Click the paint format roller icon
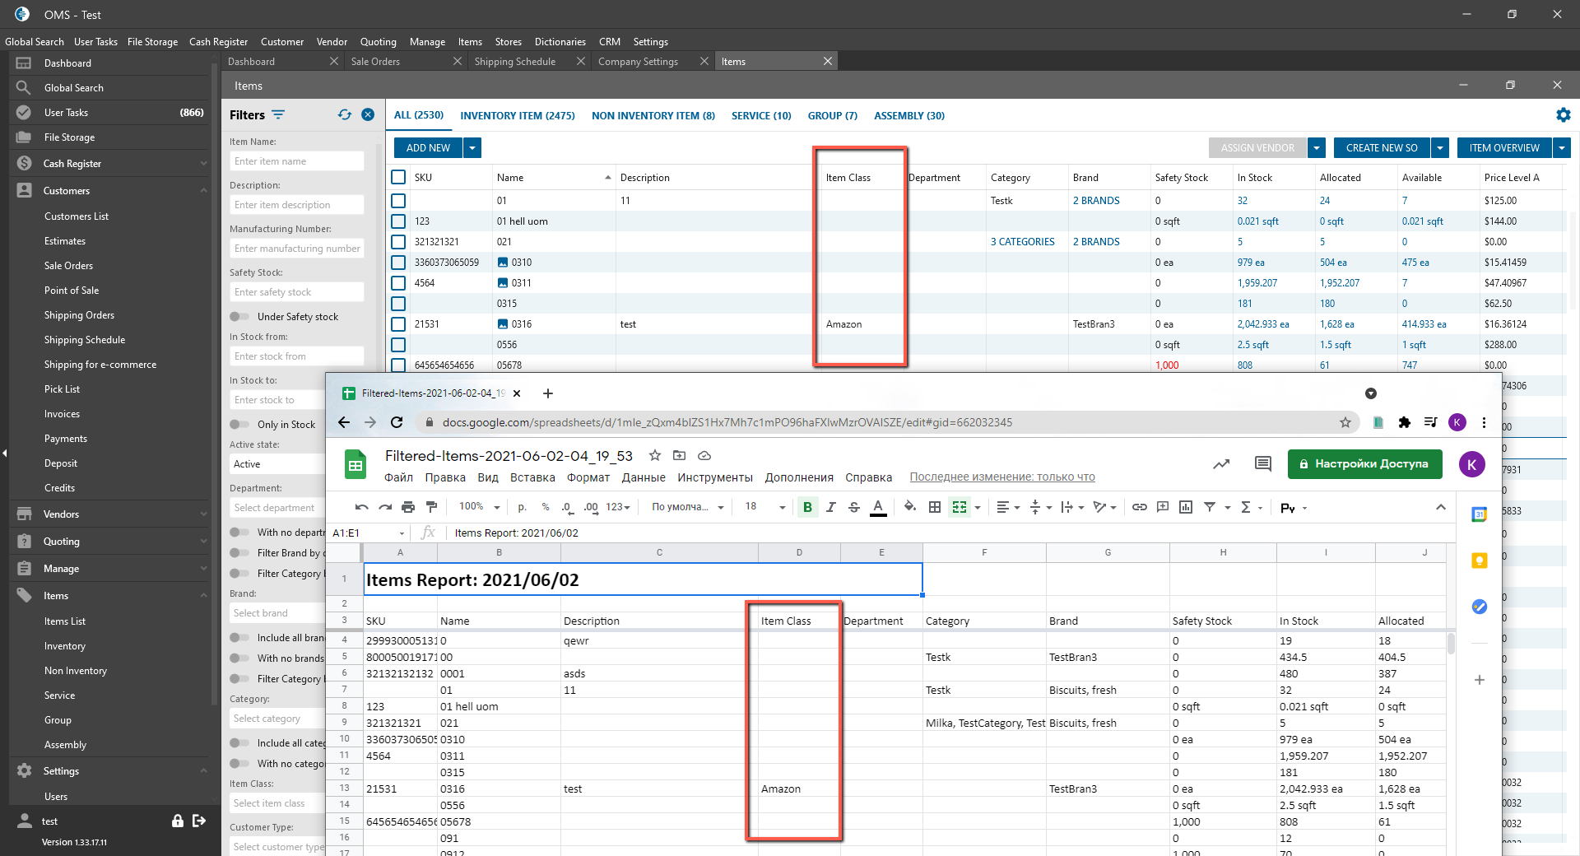The width and height of the screenshot is (1580, 856). pyautogui.click(x=432, y=507)
